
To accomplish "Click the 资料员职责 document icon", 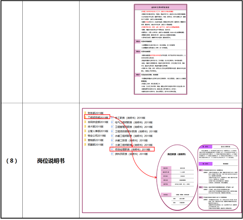I will point(113,154).
